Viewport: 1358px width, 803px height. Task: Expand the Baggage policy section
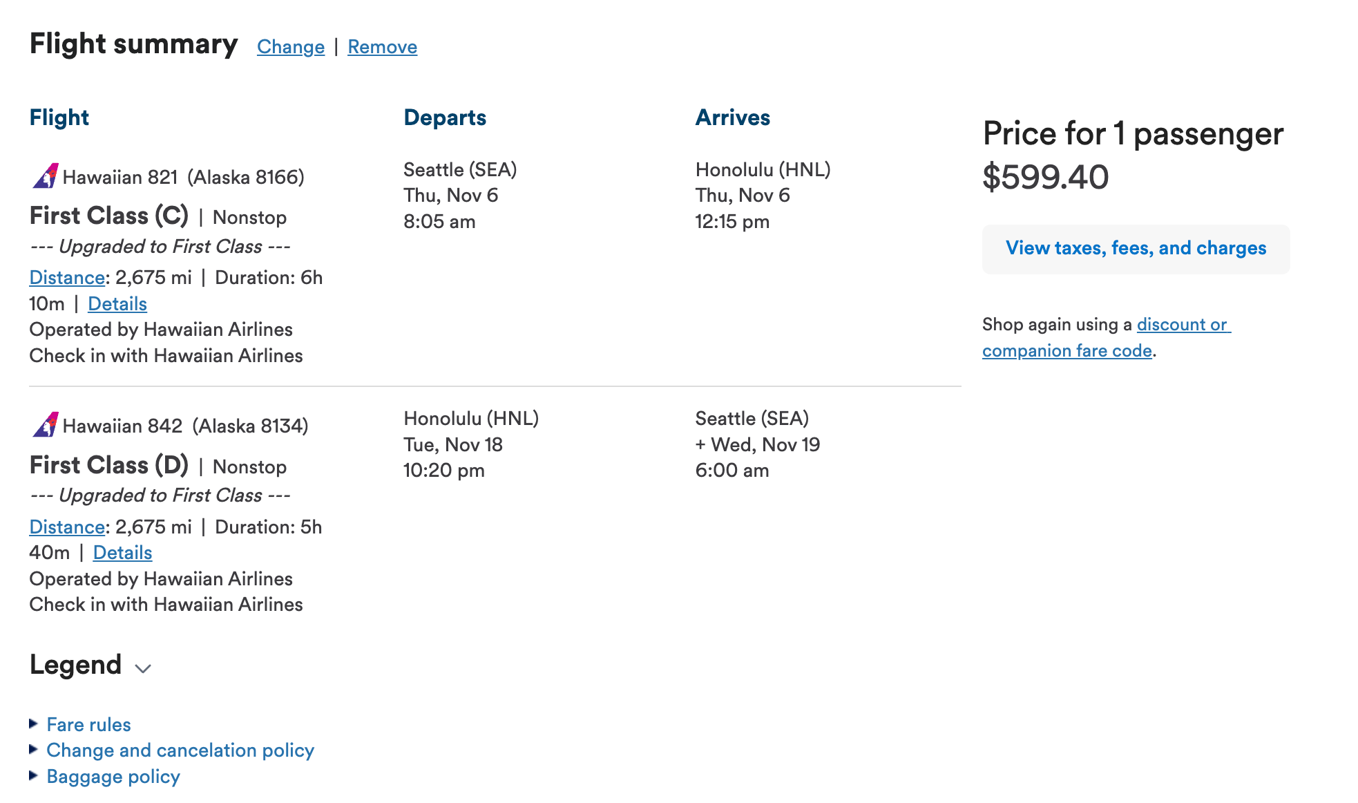113,776
